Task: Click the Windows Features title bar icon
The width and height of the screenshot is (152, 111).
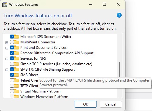Action: (x=5, y=5)
